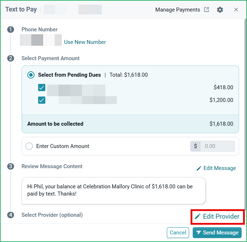Click the step 4 number badge
This screenshot has width=247, height=242.
(x=10, y=215)
